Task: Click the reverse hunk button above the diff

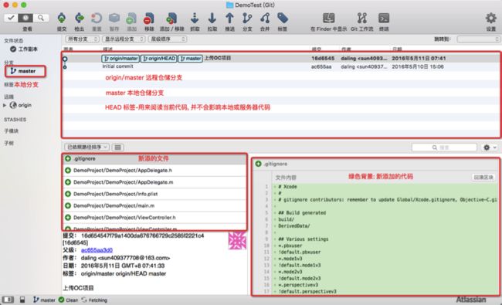Action: tap(483, 178)
